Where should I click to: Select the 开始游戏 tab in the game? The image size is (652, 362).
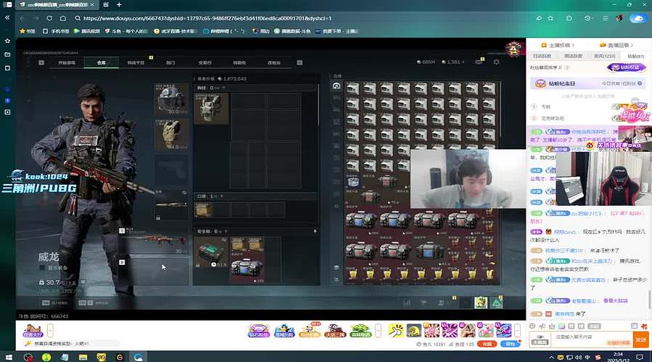(67, 63)
